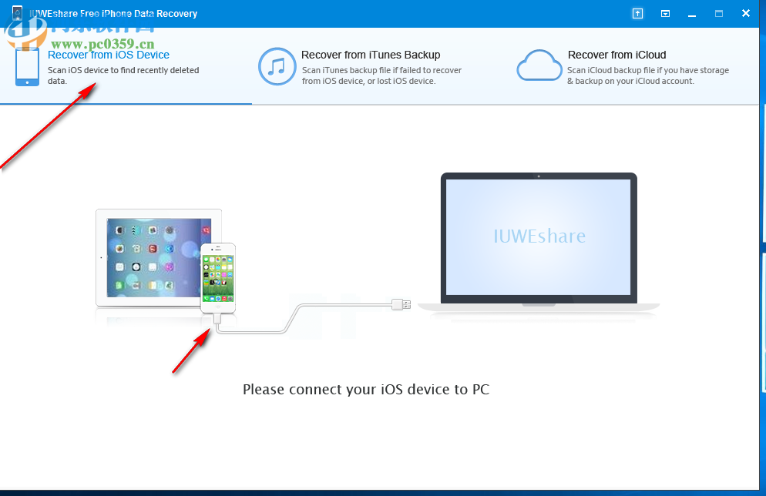Viewport: 766px width, 496px height.
Task: Open the dropdown menu icon in title bar
Action: click(x=665, y=13)
